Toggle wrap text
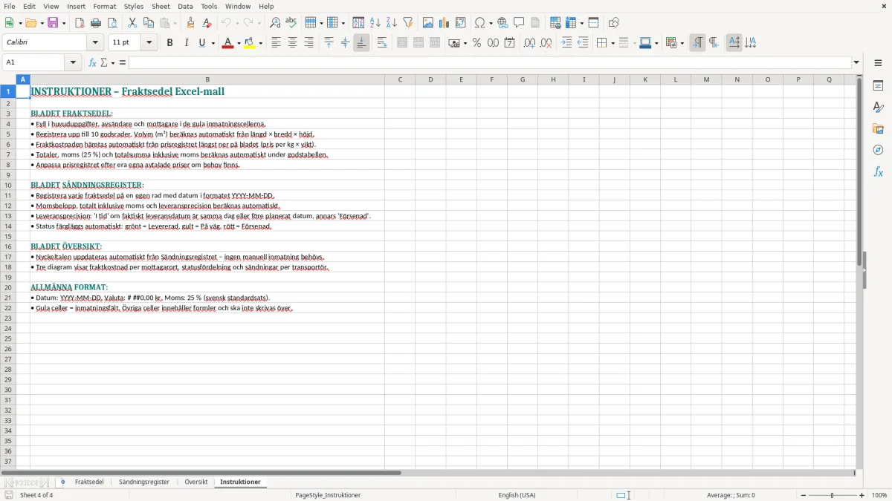 pyautogui.click(x=382, y=43)
